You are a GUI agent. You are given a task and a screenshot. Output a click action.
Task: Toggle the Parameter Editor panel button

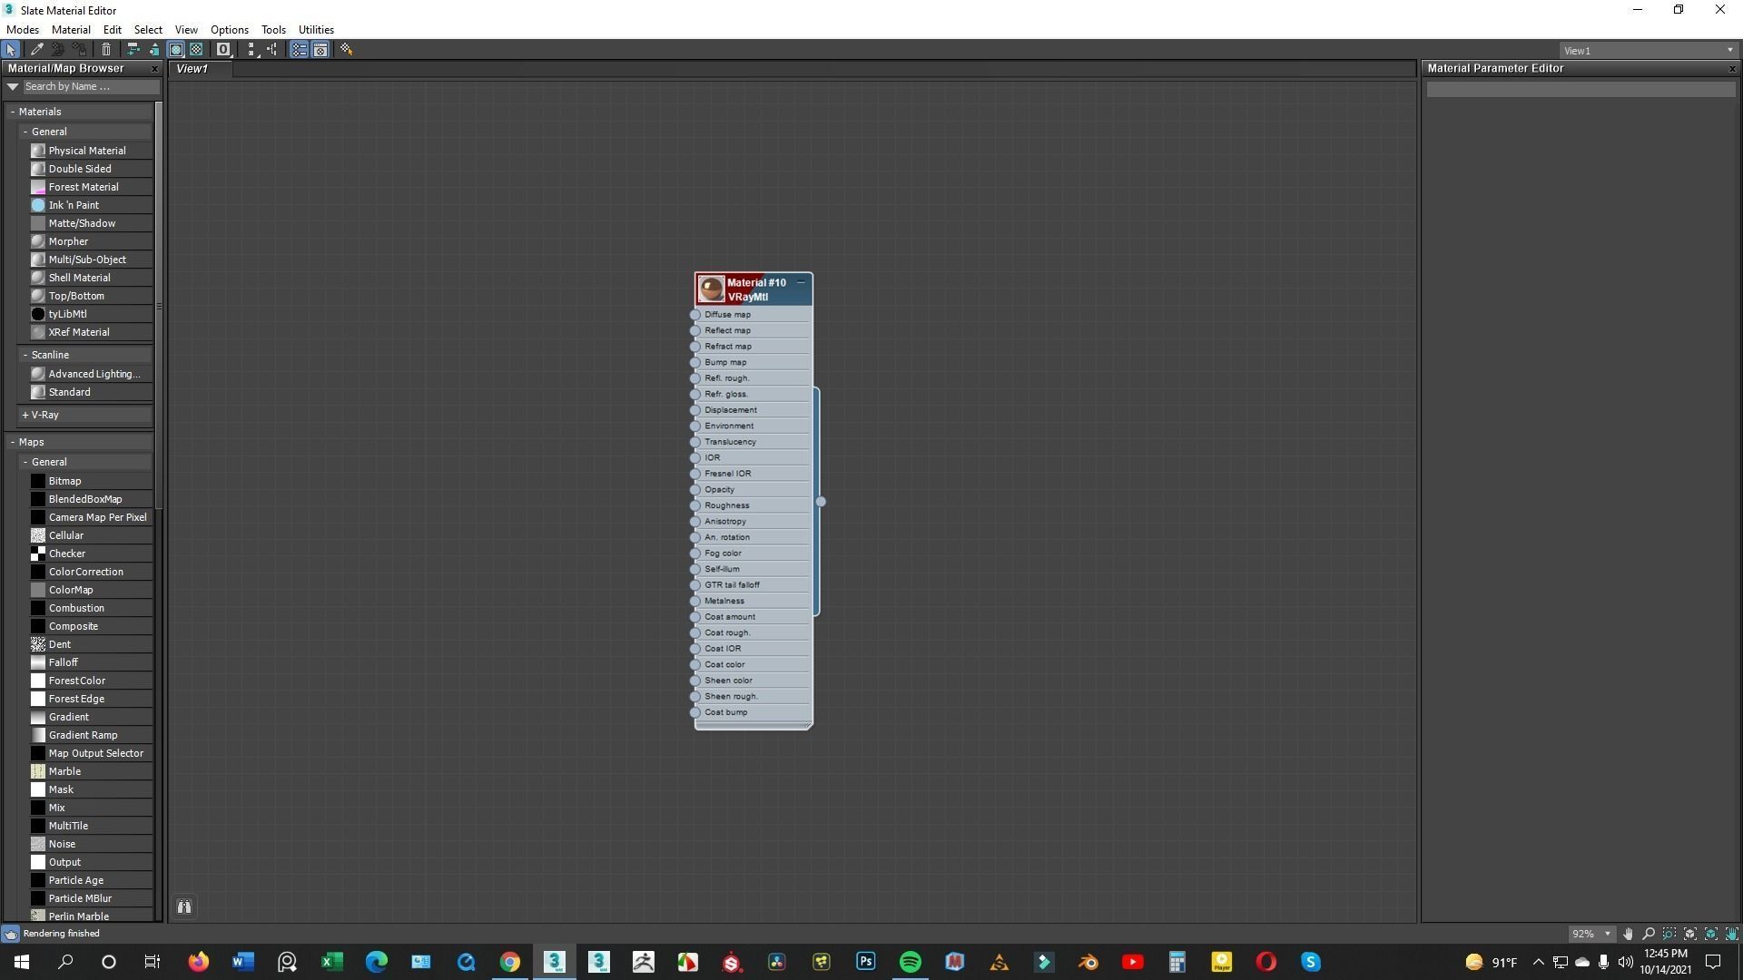pos(320,50)
